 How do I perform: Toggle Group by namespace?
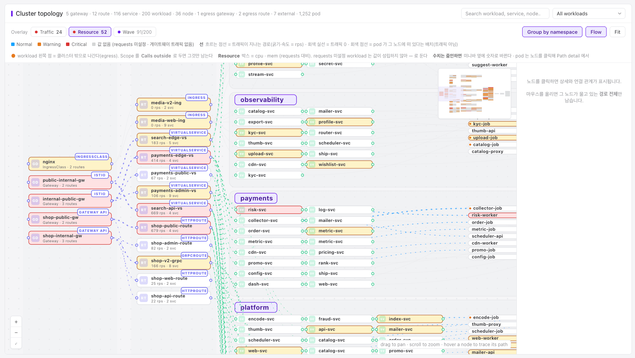click(552, 32)
